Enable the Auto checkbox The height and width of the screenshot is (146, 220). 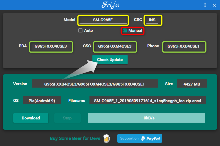80,30
